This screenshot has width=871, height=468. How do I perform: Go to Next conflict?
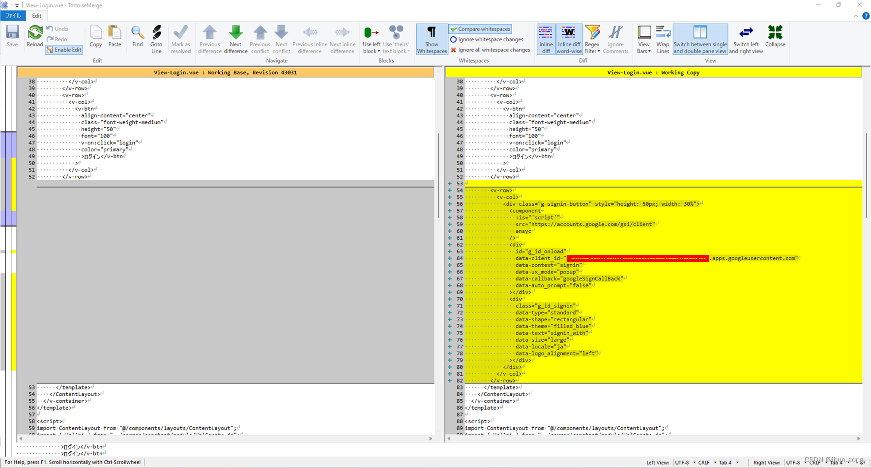tap(281, 39)
